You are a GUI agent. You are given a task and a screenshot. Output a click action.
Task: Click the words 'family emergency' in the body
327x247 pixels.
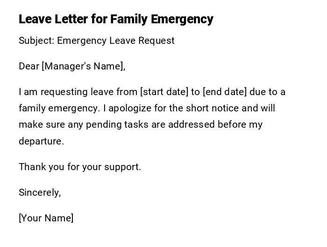pyautogui.click(x=59, y=108)
